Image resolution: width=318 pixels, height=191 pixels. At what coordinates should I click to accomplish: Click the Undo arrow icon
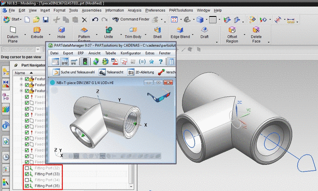pos(95,19)
